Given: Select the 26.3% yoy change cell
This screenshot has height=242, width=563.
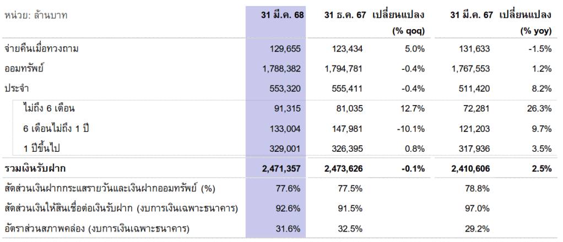Looking at the screenshot, I should 539,108.
